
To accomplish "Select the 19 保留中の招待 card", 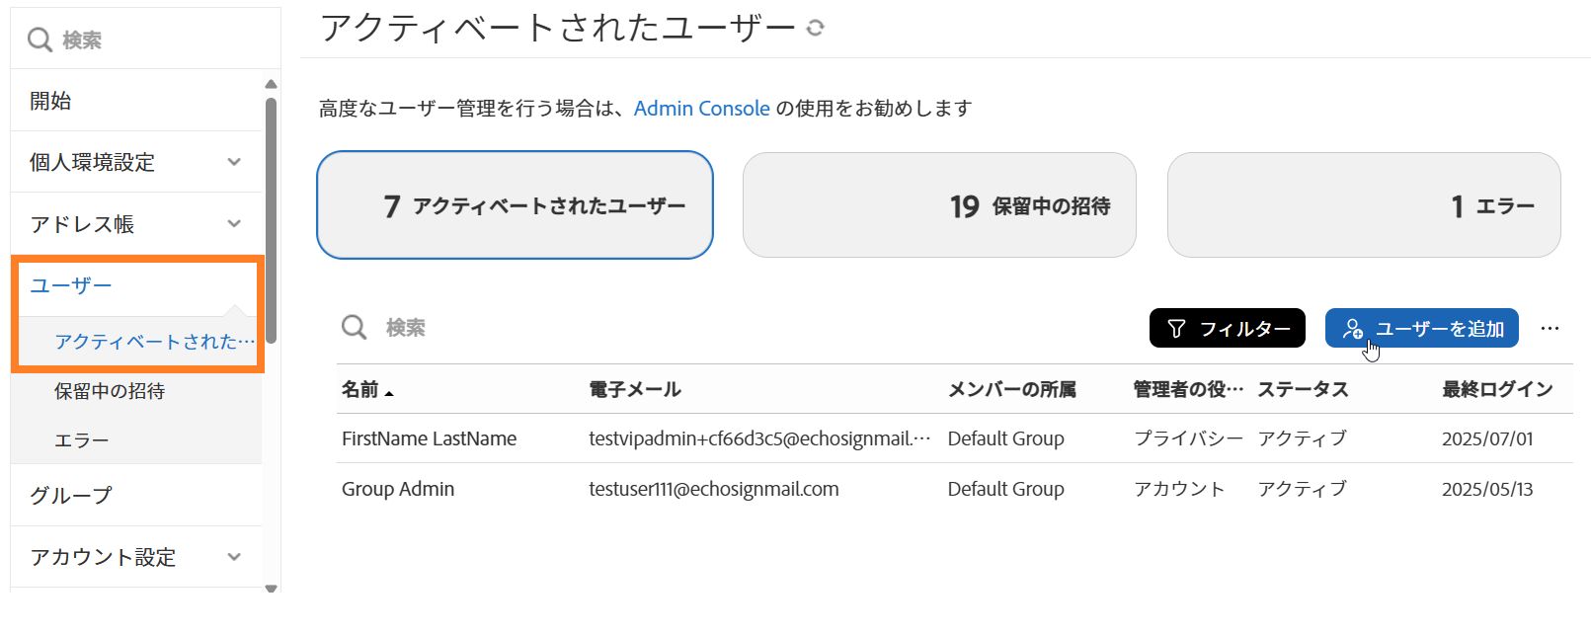I will pyautogui.click(x=939, y=205).
